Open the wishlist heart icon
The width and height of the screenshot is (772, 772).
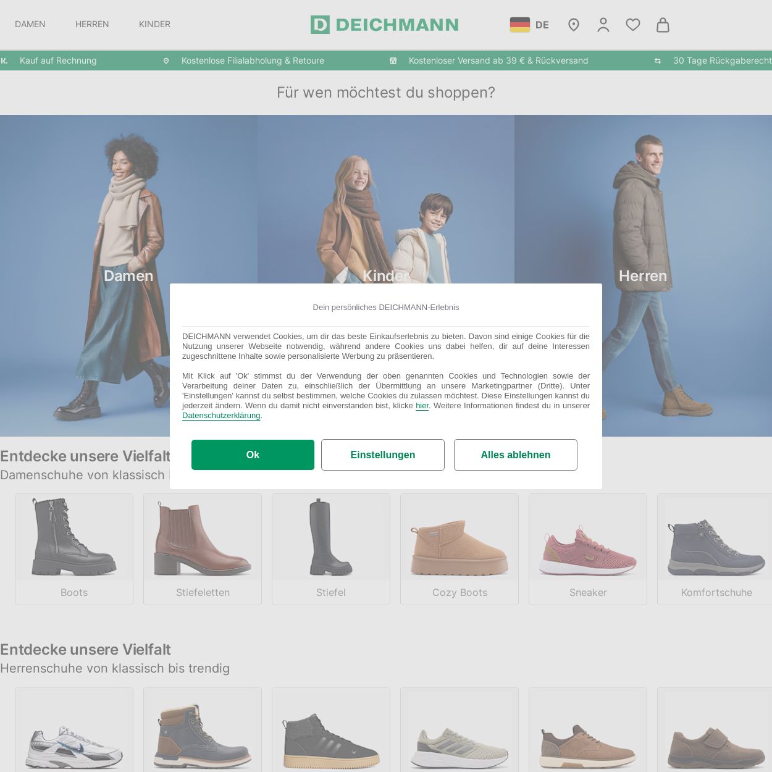pos(632,25)
